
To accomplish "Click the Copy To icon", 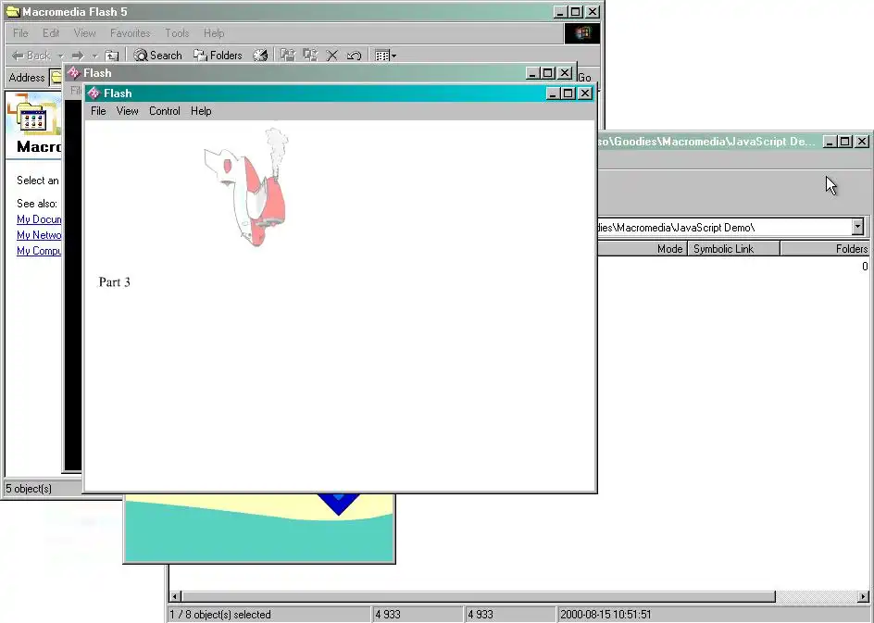I will (310, 56).
